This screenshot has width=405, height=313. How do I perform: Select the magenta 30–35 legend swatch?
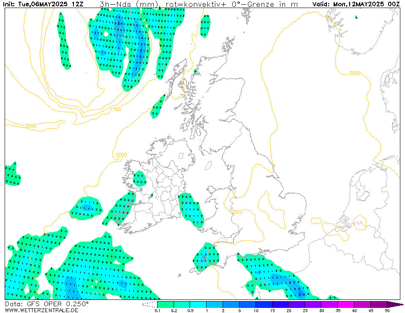(x=329, y=305)
